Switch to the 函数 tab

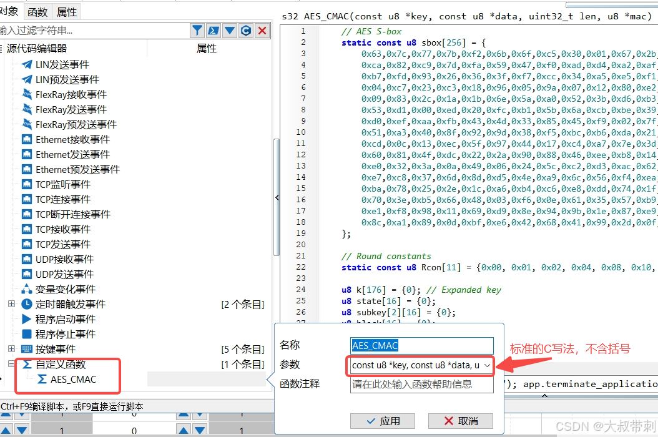(39, 11)
